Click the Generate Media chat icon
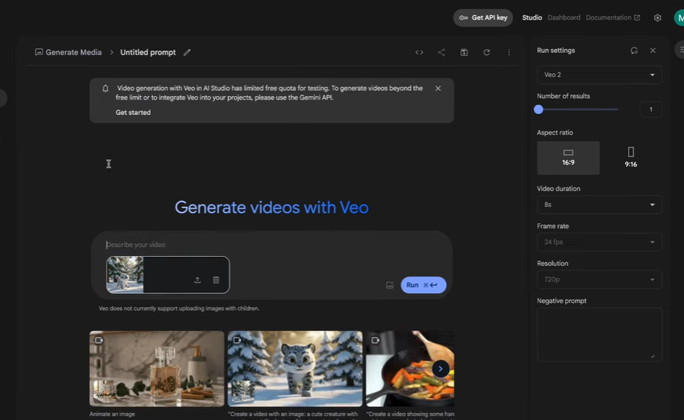 point(39,52)
